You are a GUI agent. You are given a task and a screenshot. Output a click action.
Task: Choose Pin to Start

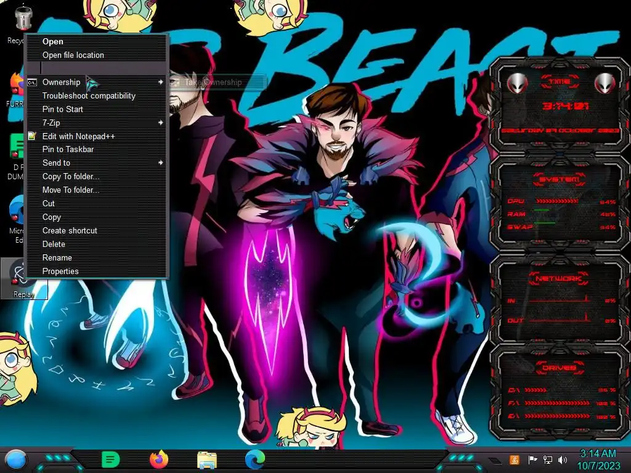[x=97, y=109]
